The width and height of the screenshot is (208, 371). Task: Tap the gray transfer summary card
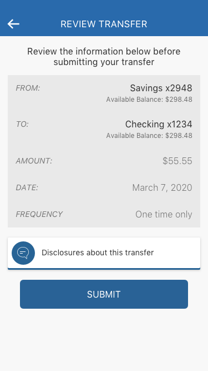click(104, 151)
